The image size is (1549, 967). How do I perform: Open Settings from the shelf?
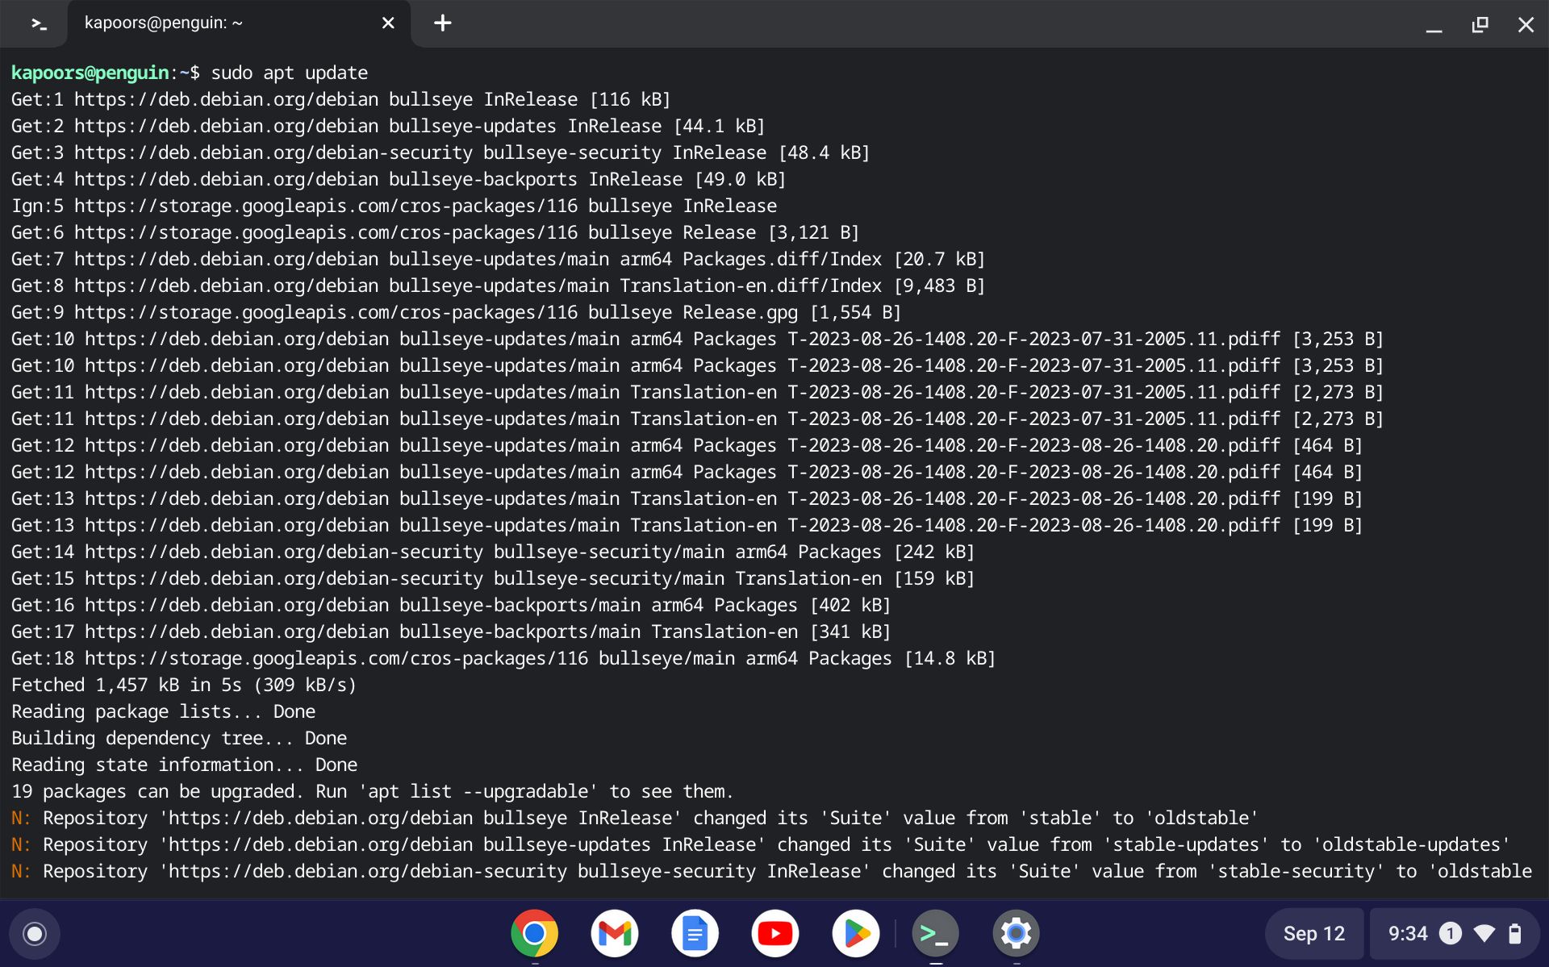pos(1016,933)
